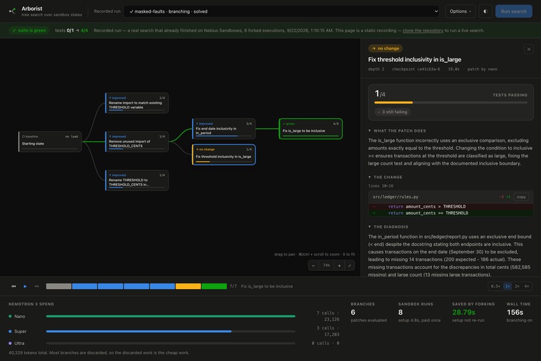Click the Saved by forking 28.79s value
541x361 pixels.
464,313
